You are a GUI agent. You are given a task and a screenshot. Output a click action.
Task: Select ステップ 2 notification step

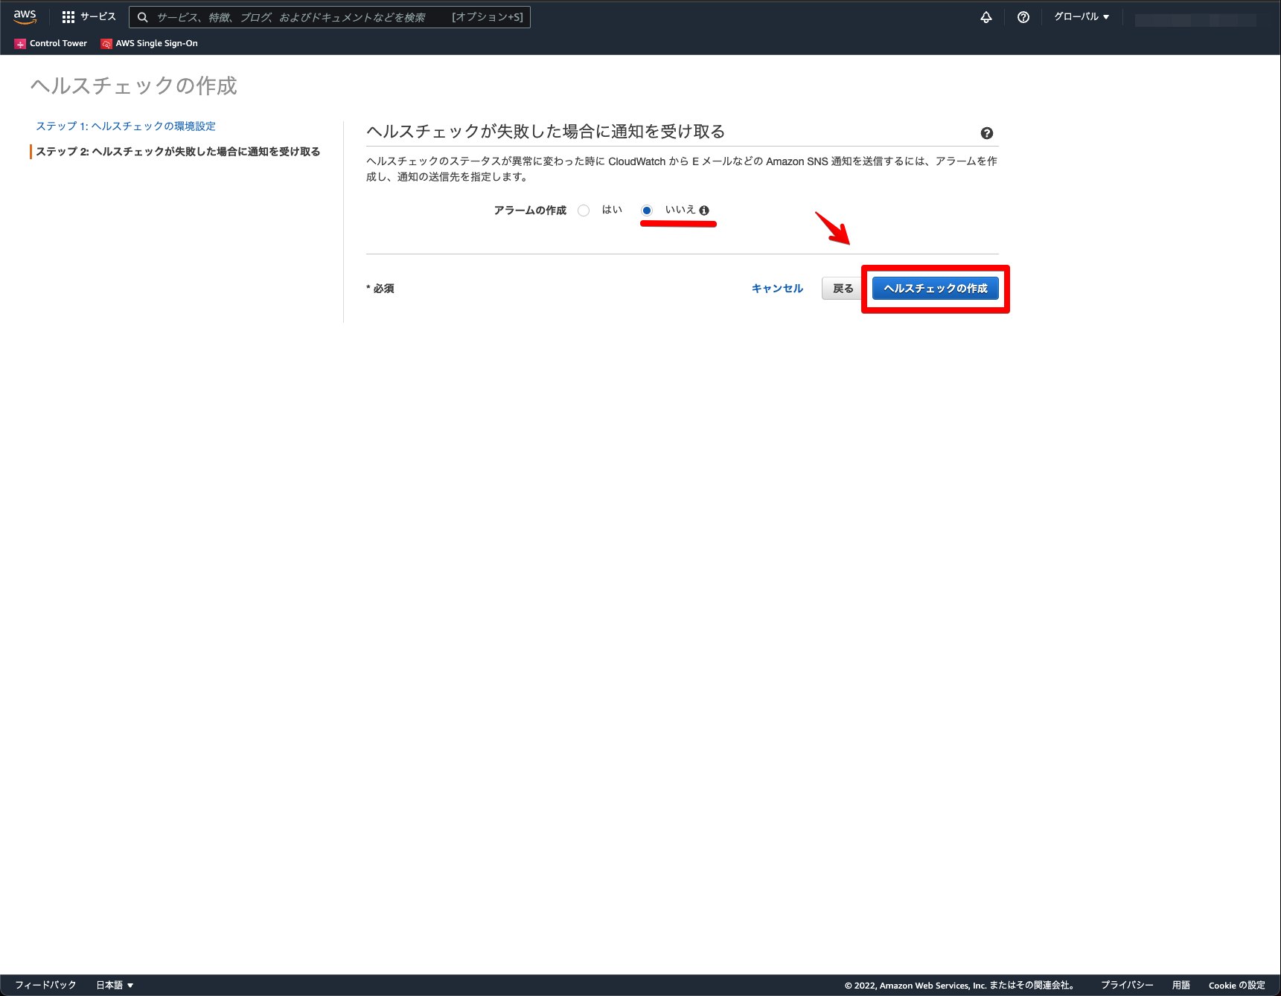coord(178,152)
